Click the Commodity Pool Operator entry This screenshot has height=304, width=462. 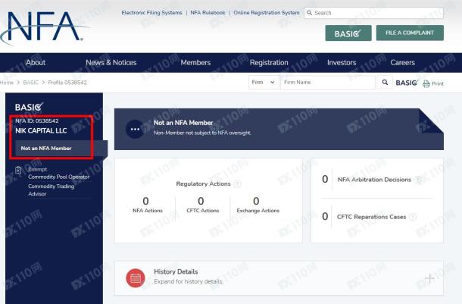pyautogui.click(x=59, y=177)
